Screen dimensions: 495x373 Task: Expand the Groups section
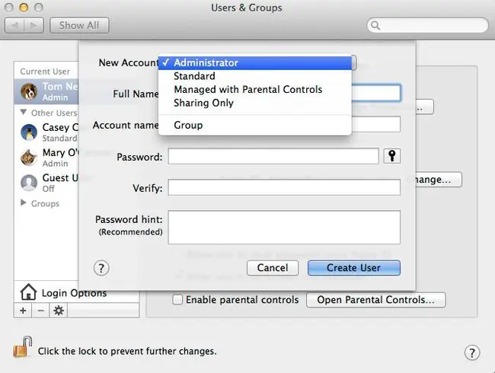click(x=23, y=202)
